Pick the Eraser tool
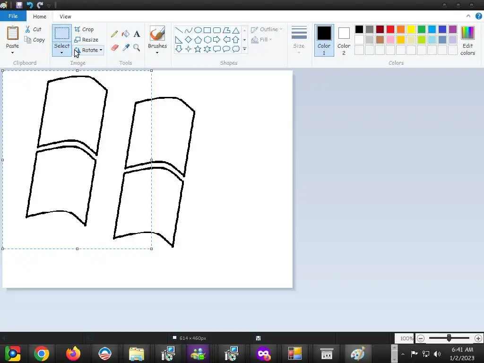 pyautogui.click(x=114, y=48)
